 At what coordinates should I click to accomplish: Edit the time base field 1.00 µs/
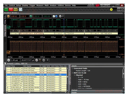pyautogui.click(x=15, y=60)
